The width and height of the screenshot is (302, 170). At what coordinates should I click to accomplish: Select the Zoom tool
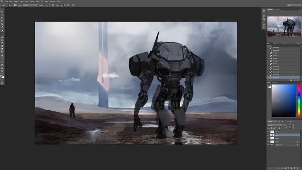[x=2, y=71]
